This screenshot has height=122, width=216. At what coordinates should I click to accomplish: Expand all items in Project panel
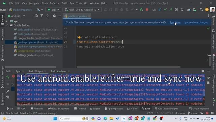(x=42, y=16)
